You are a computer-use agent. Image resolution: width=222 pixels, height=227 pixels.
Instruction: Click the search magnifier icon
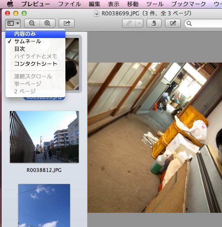[189, 23]
